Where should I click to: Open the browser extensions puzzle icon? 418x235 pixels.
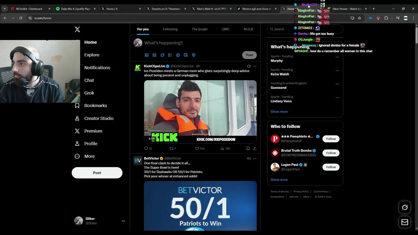coord(386,18)
